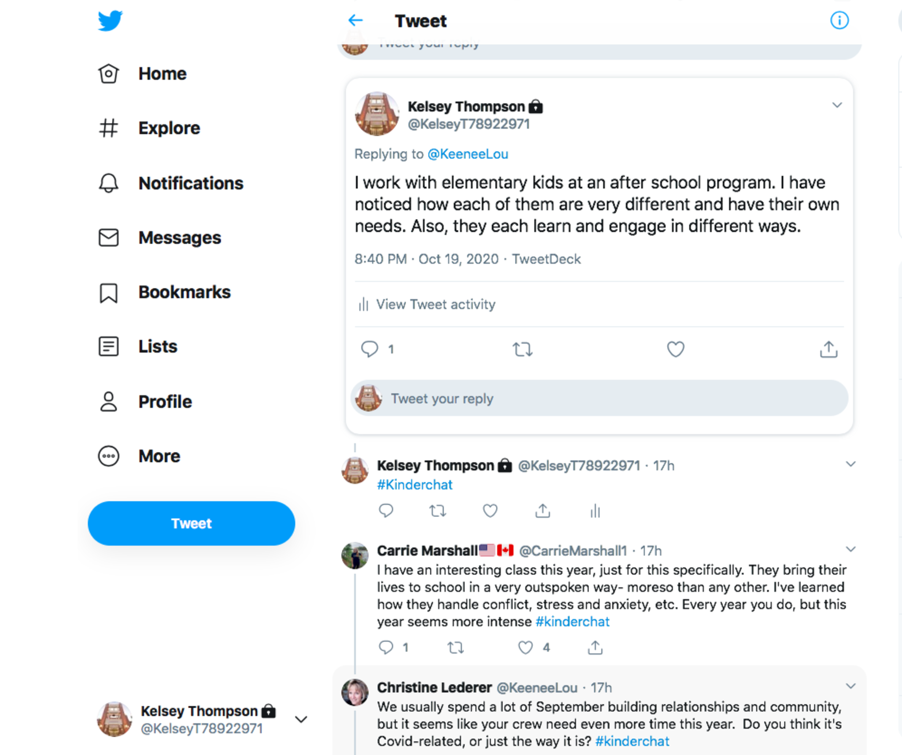Image resolution: width=902 pixels, height=755 pixels.
Task: Expand account switcher beside Kelsey Thompson
Action: (301, 719)
